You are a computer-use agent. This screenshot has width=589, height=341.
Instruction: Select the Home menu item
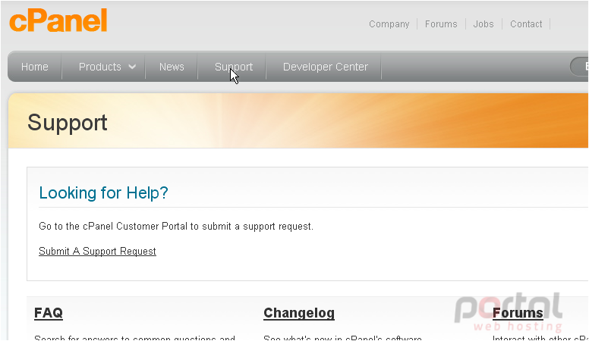[35, 67]
